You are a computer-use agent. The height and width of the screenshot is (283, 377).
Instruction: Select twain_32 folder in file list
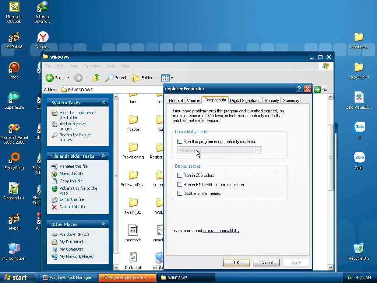[133, 206]
